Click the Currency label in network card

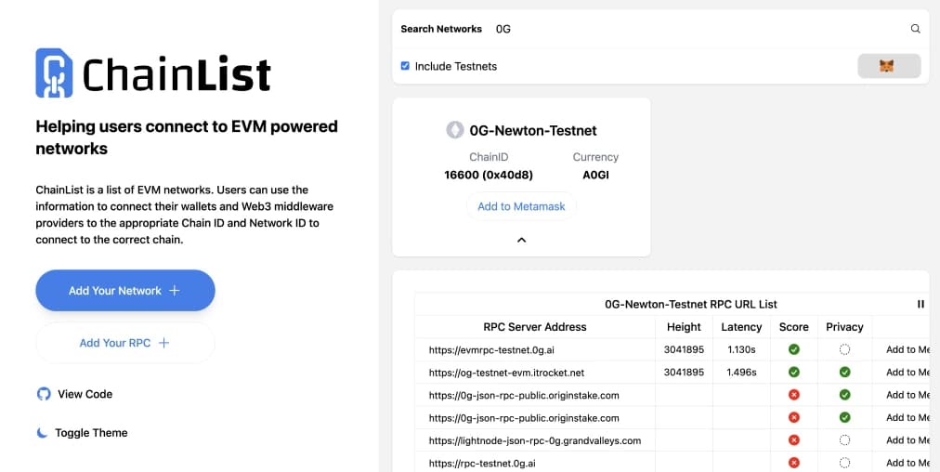click(x=595, y=157)
